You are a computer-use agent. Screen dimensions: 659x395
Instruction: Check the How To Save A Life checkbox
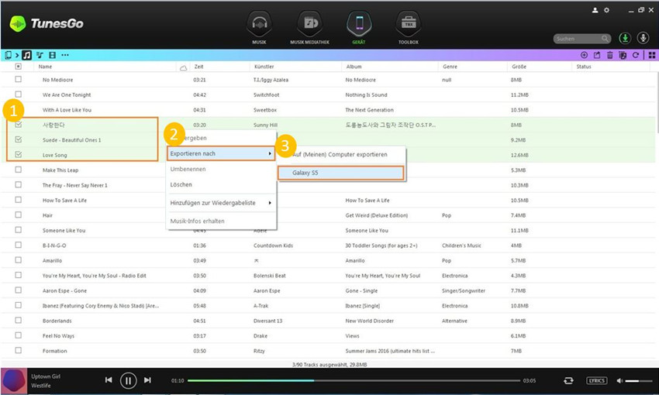(18, 200)
